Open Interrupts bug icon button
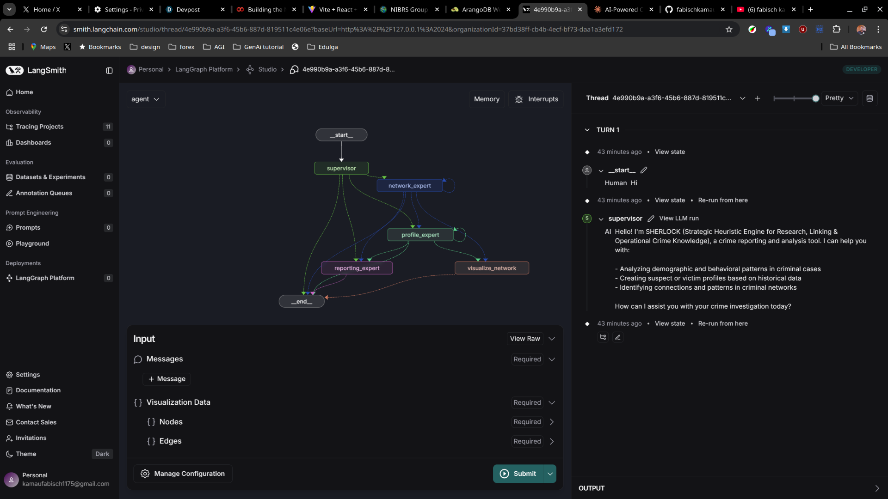The image size is (888, 499). [536, 99]
